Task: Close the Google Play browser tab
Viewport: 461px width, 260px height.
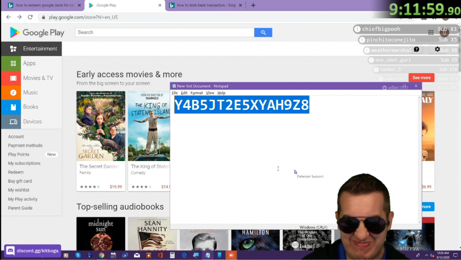Action: tap(160, 5)
